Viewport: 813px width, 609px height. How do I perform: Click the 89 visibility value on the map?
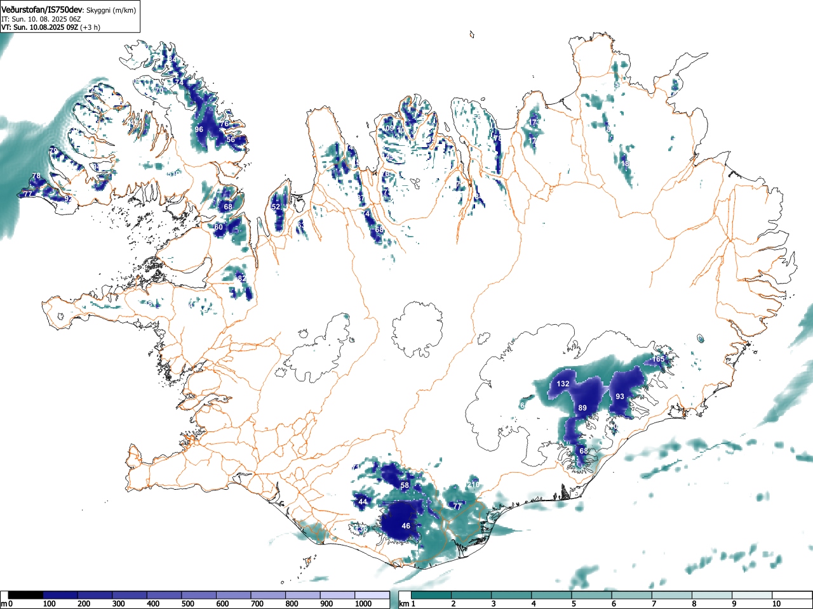click(582, 408)
